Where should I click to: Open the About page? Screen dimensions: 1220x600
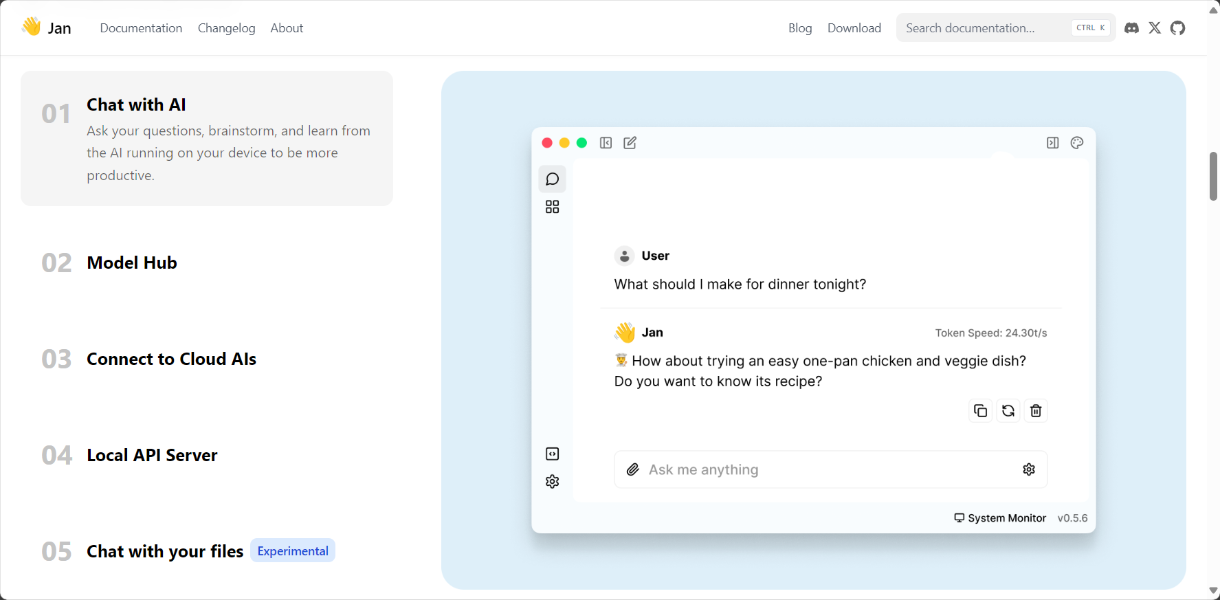point(287,28)
